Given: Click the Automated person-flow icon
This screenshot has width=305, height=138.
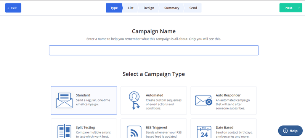Looking at the screenshot, I should click(135, 101).
